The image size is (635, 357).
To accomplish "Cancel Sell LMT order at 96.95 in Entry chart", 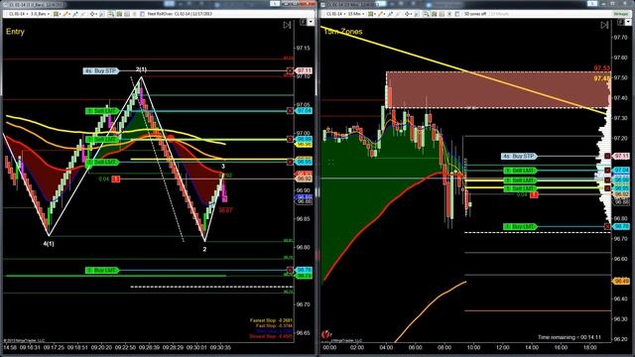I will pos(290,162).
